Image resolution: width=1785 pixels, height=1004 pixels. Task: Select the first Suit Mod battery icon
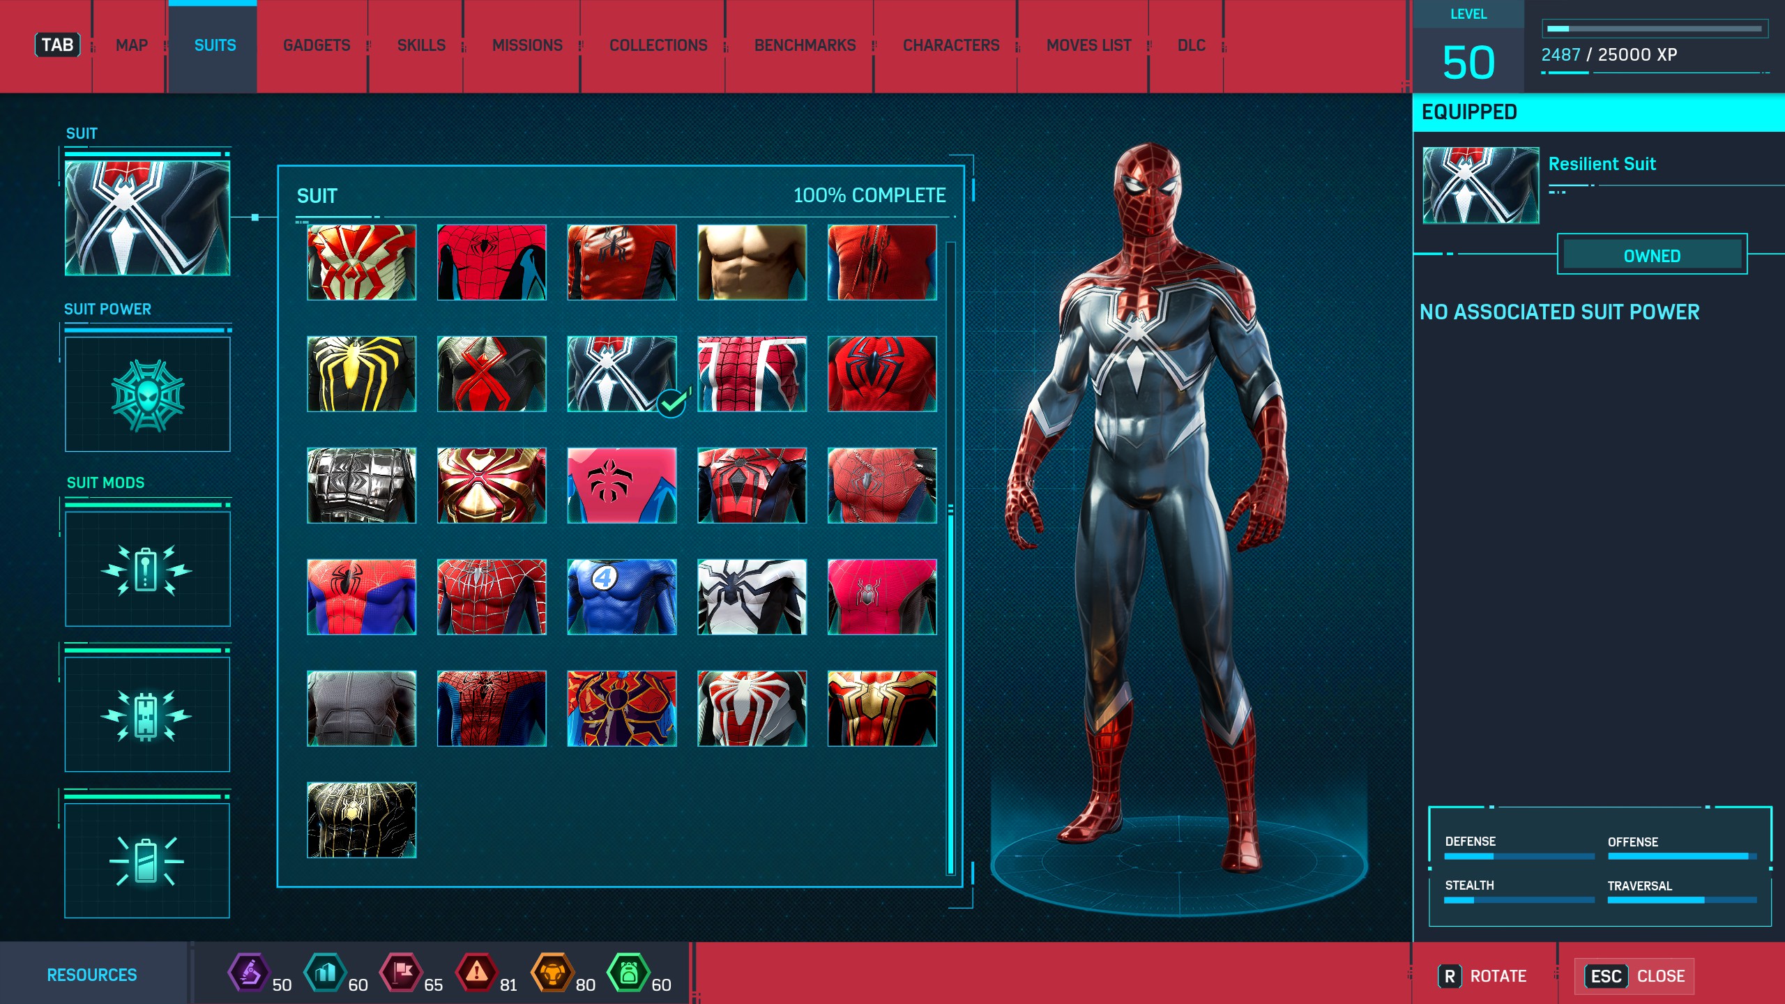tap(147, 570)
